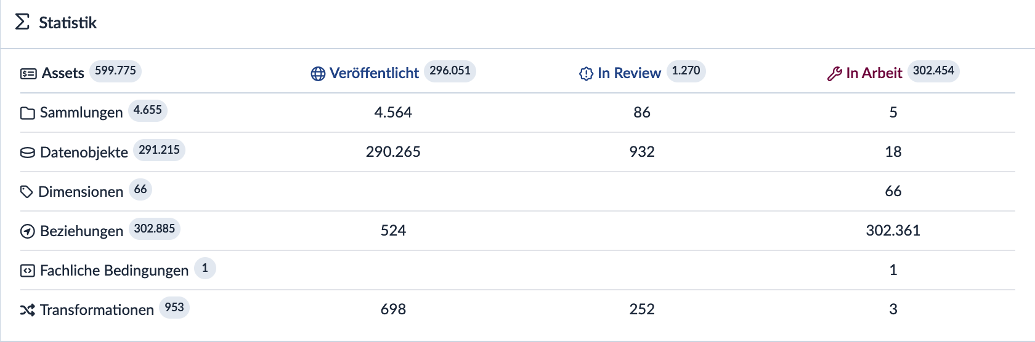Click the wrench icon for In Arbeit
1035x342 pixels.
pyautogui.click(x=835, y=74)
